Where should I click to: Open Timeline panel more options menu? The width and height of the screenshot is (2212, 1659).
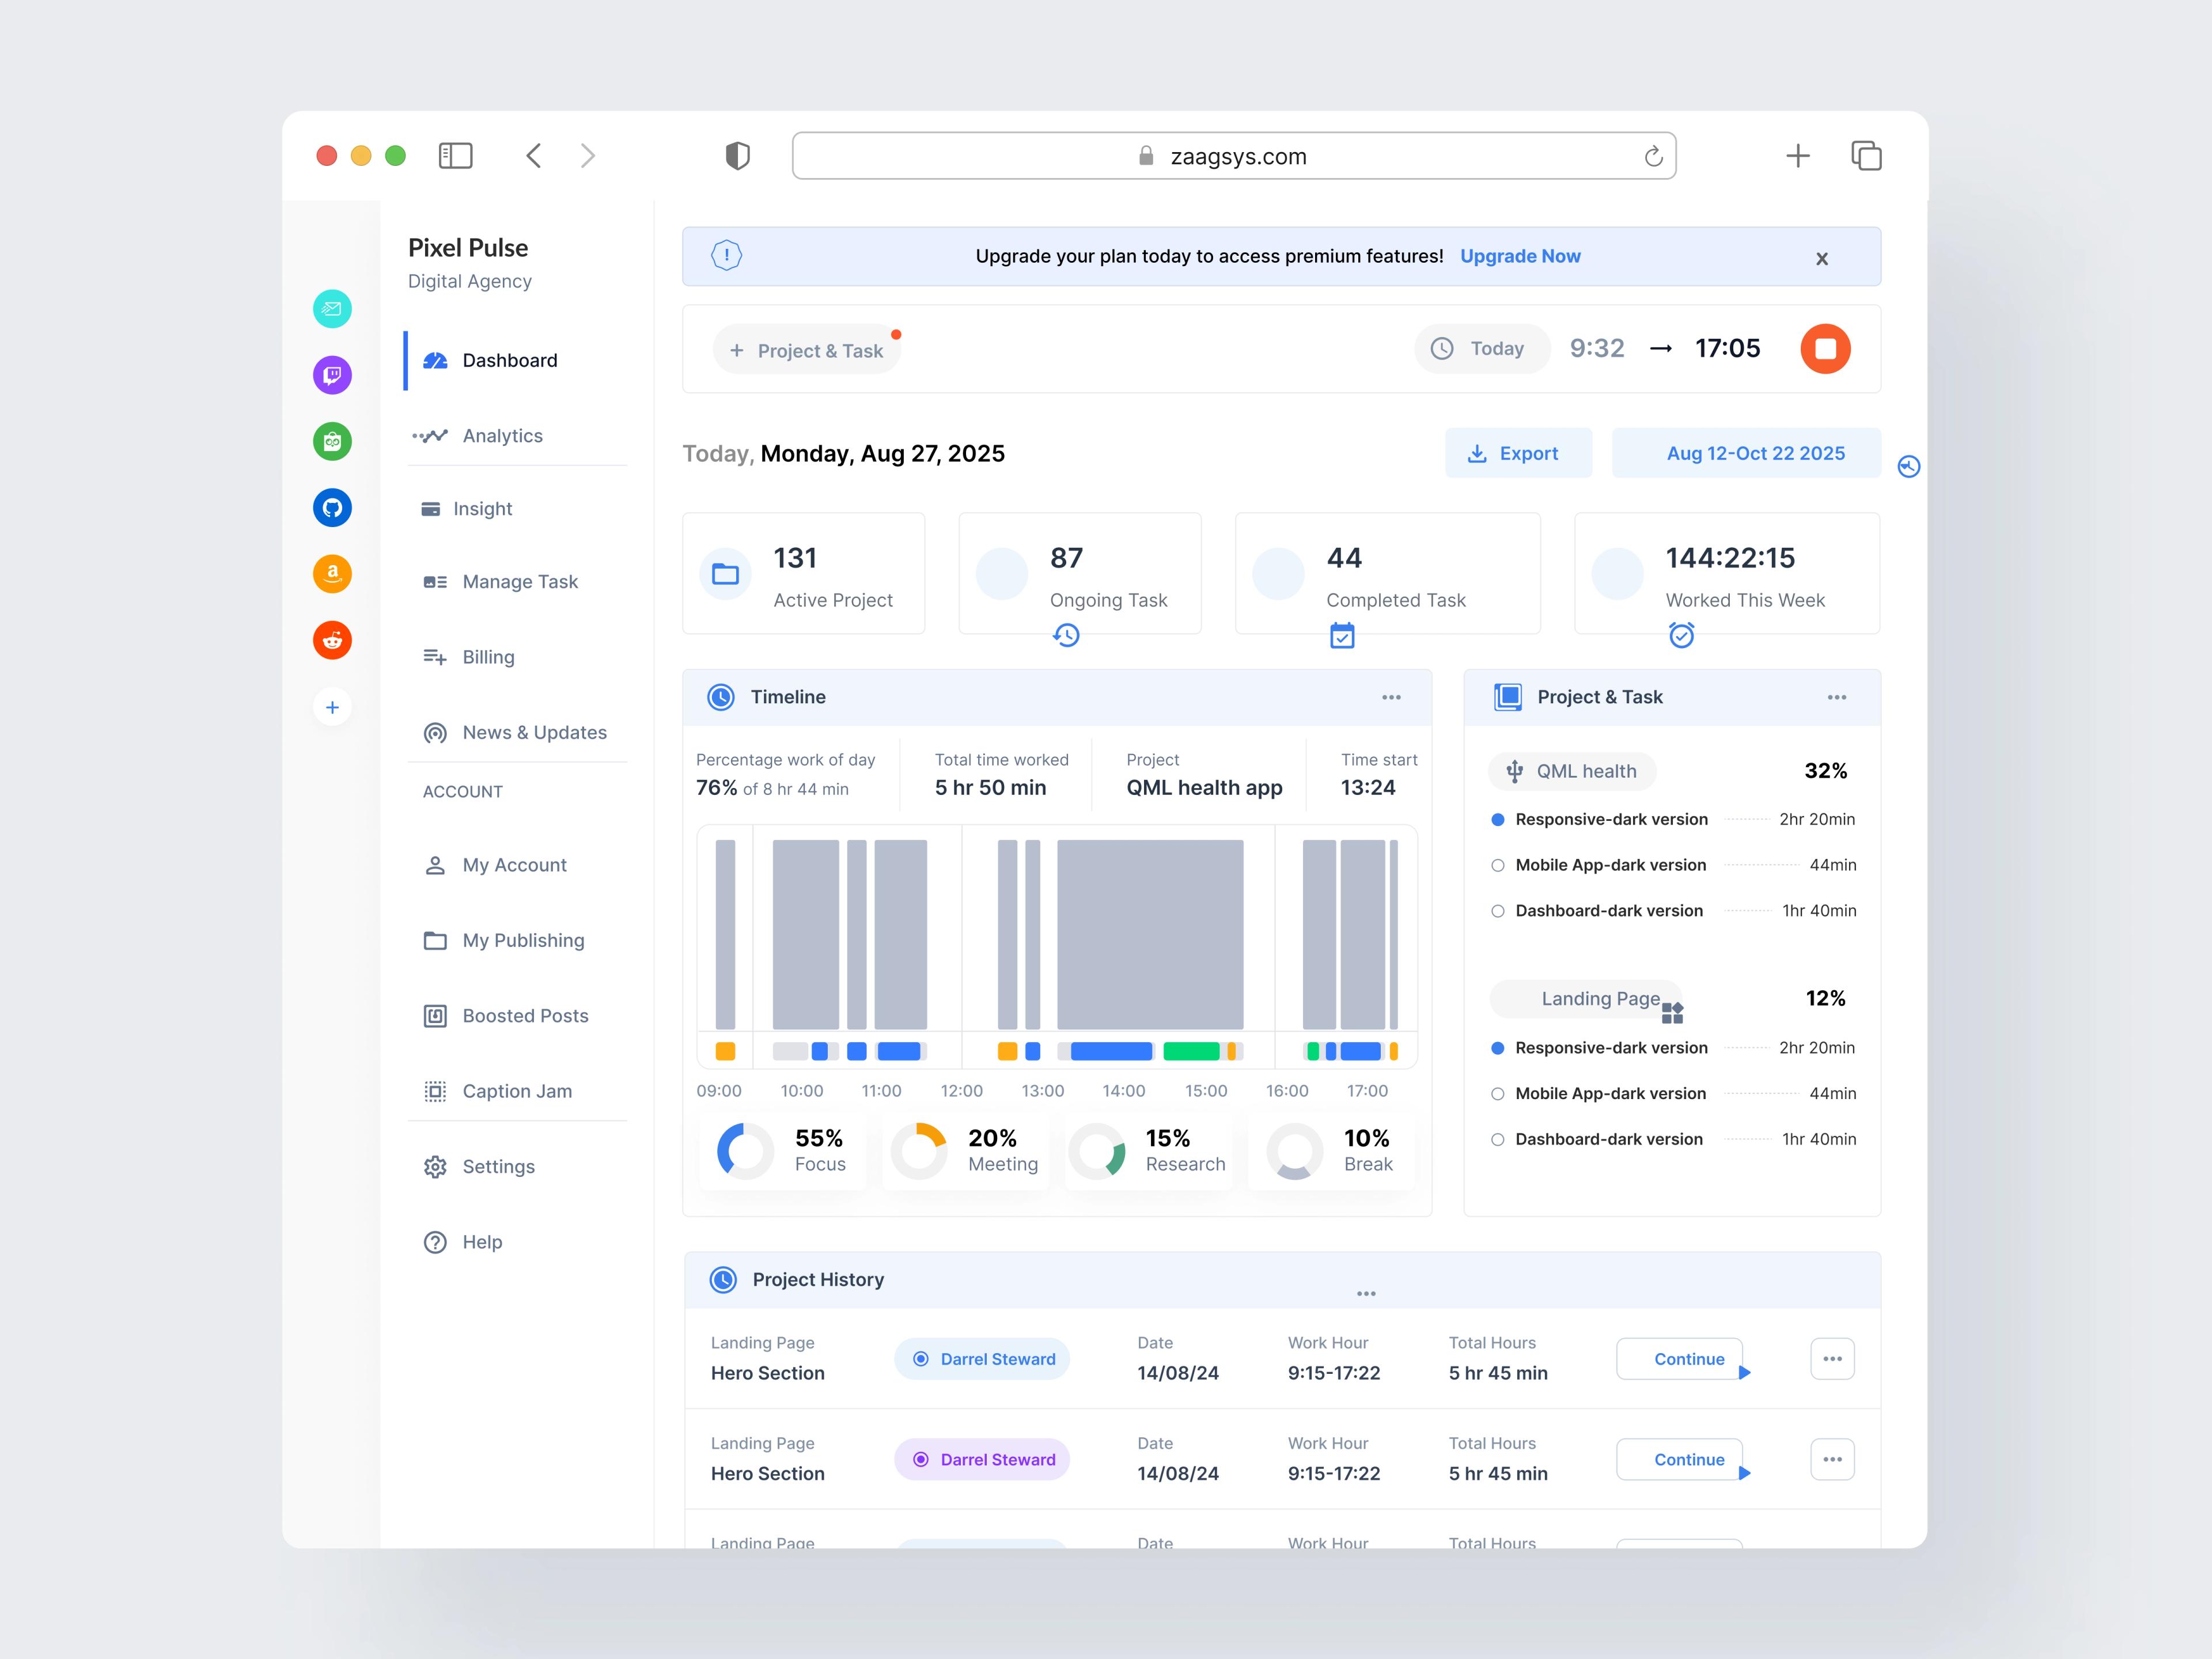[x=1391, y=697]
